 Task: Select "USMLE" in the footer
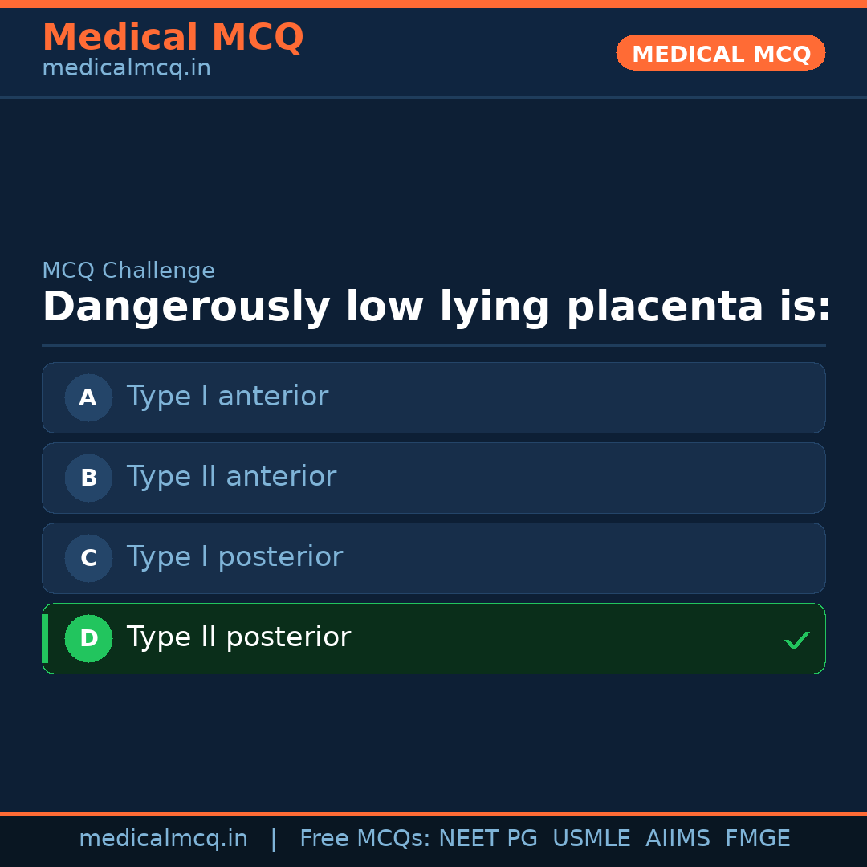pyautogui.click(x=591, y=839)
